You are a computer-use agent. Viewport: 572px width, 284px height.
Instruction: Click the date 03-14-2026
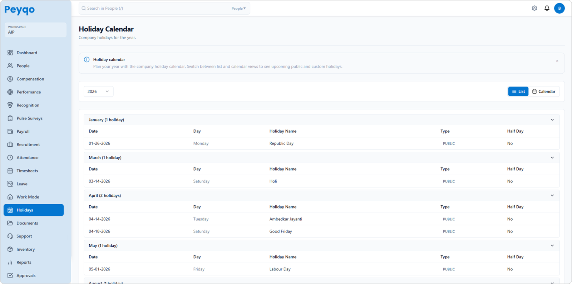99,181
